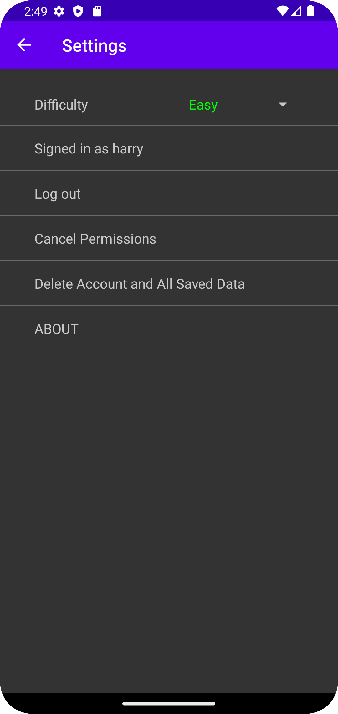Click the gear icon in the status bar

click(x=59, y=12)
